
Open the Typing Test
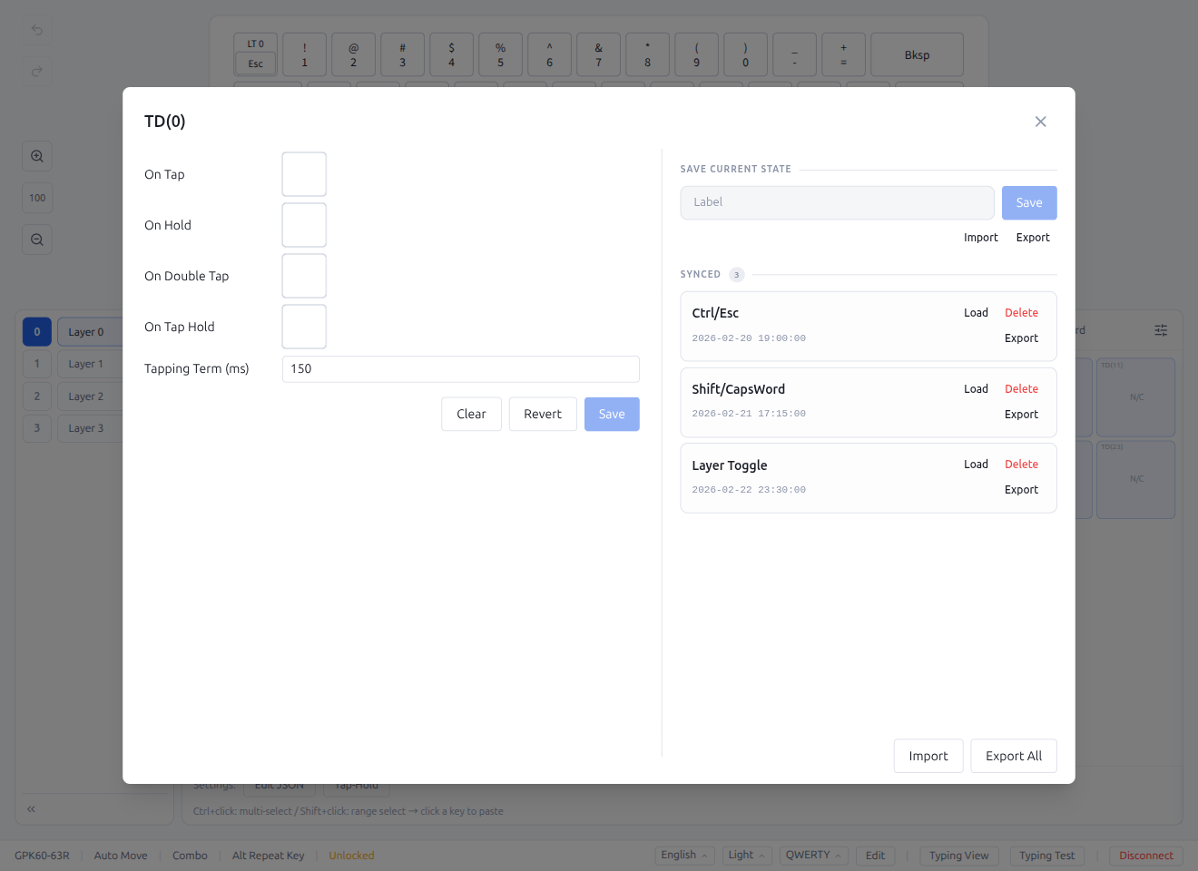click(x=1046, y=856)
